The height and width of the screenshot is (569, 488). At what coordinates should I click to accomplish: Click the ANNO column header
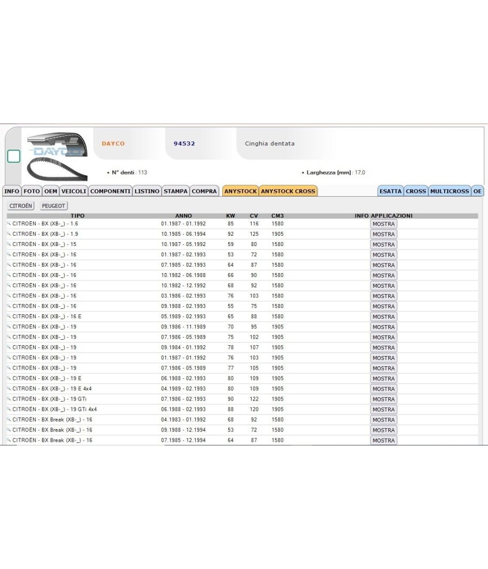click(x=183, y=216)
